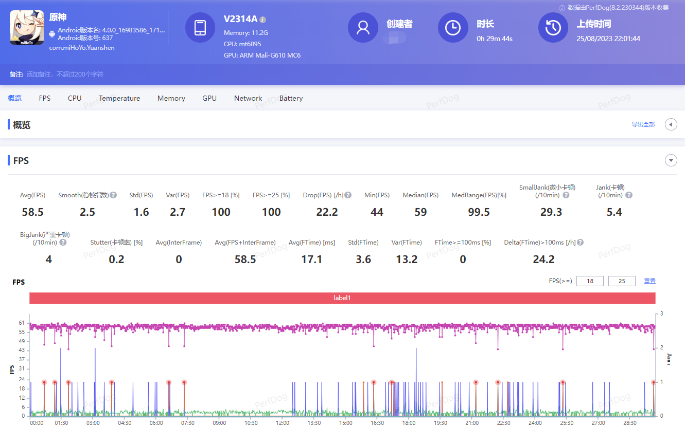Open help icon for Drop(FPS)

[348, 195]
